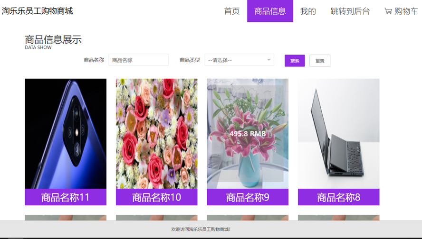Click the DATA SHOW subtitle text
The width and height of the screenshot is (422, 239).
click(x=38, y=47)
